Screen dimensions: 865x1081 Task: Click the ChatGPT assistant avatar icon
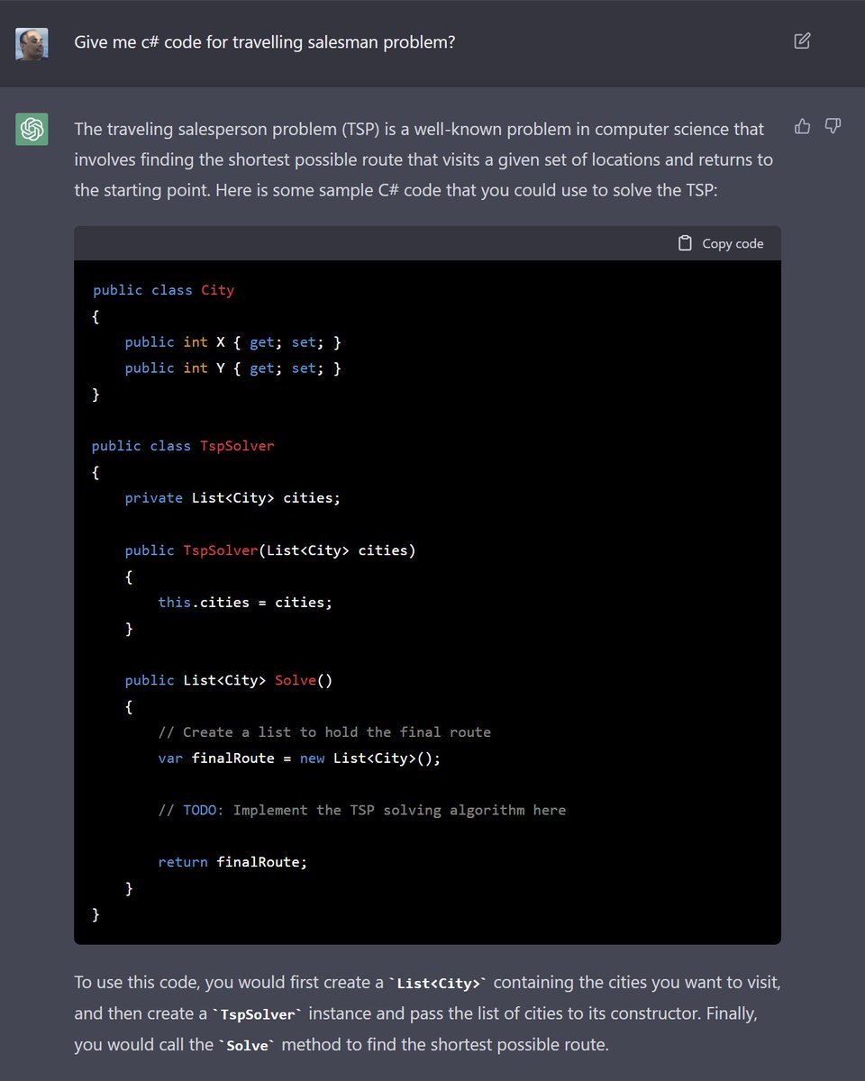point(32,129)
